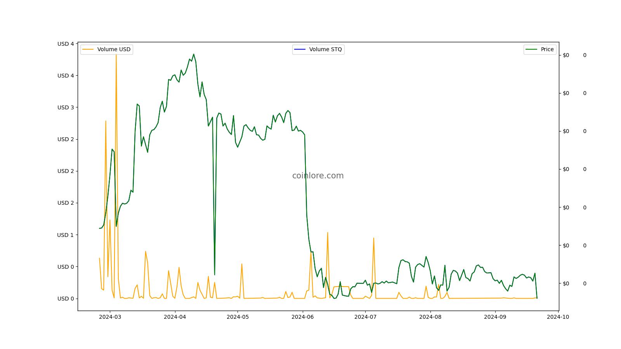Select the 2024-07 x-axis tick label
This screenshot has width=621, height=349.
365,317
